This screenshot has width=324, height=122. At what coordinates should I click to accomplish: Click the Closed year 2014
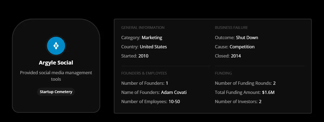[x=236, y=56]
